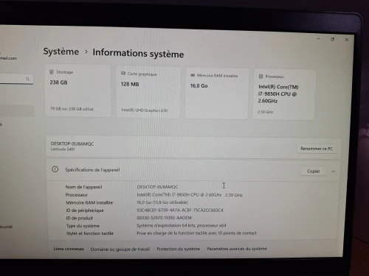Select the DESKTOP-0UBAMQC header name
Image resolution: width=369 pixels, height=276 pixels.
tap(72, 144)
